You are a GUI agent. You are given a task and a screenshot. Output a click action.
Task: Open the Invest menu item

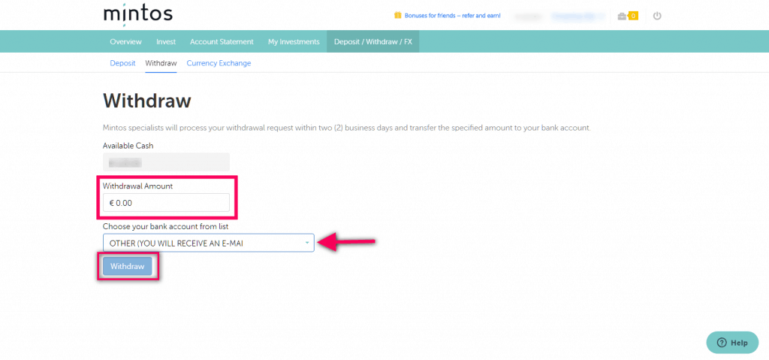pos(166,42)
